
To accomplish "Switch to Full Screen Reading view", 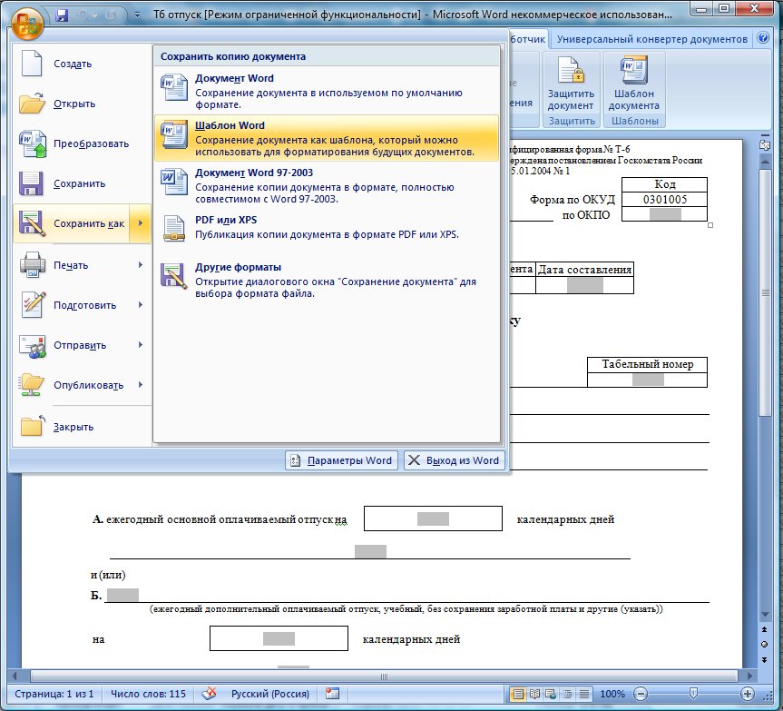I will [534, 694].
